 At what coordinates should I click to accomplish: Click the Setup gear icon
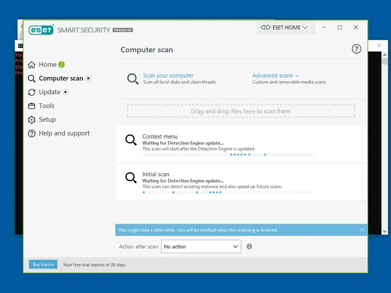coord(32,119)
